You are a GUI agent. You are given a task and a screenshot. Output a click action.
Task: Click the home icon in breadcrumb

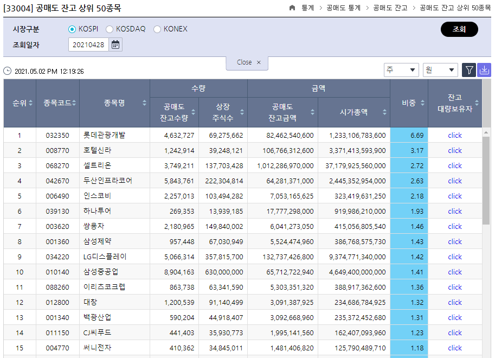pos(292,8)
